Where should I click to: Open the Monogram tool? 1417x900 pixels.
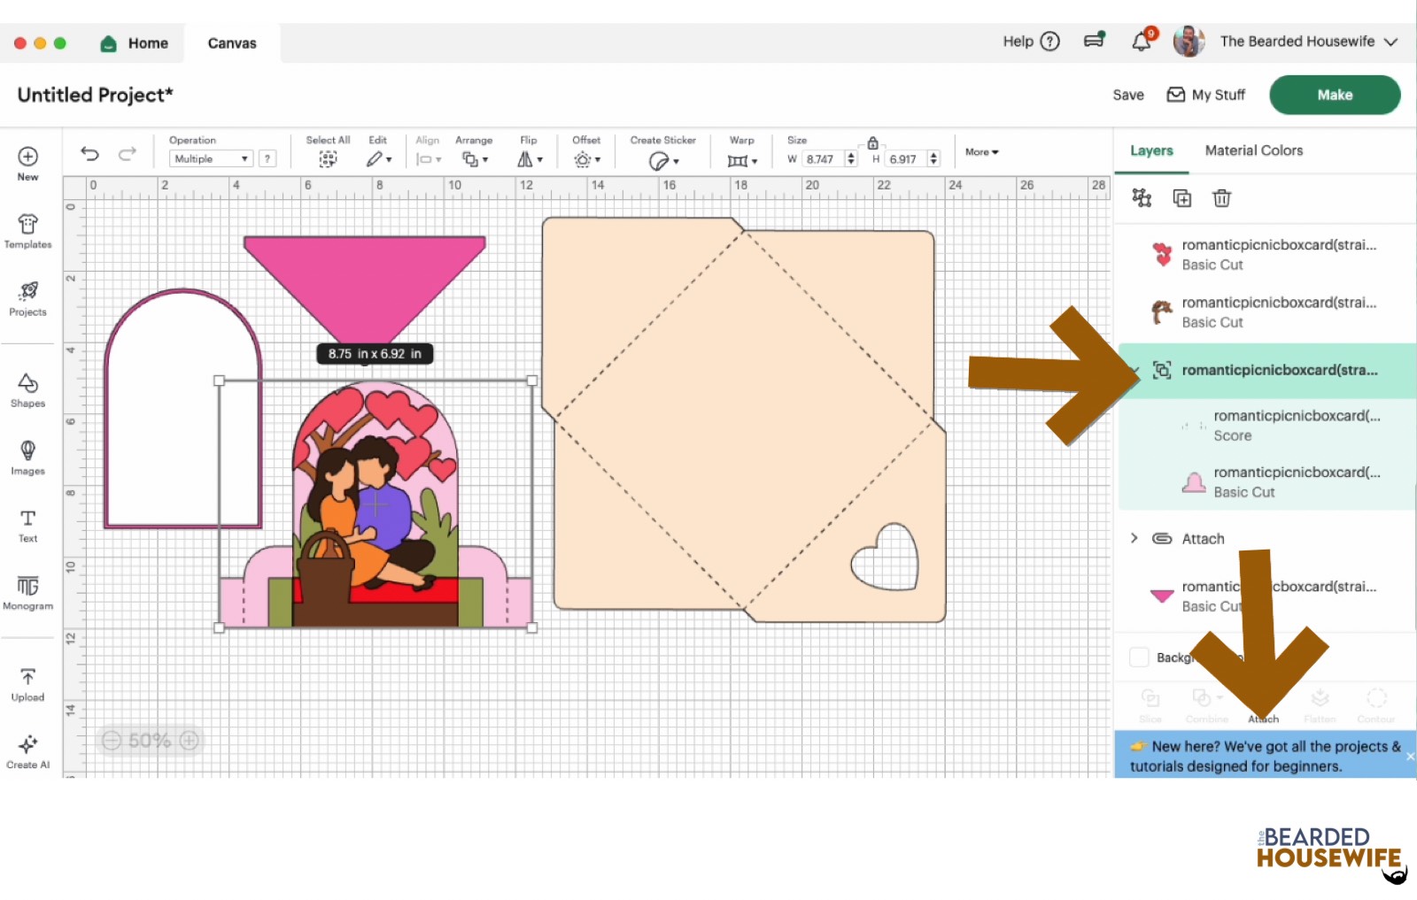click(x=27, y=592)
